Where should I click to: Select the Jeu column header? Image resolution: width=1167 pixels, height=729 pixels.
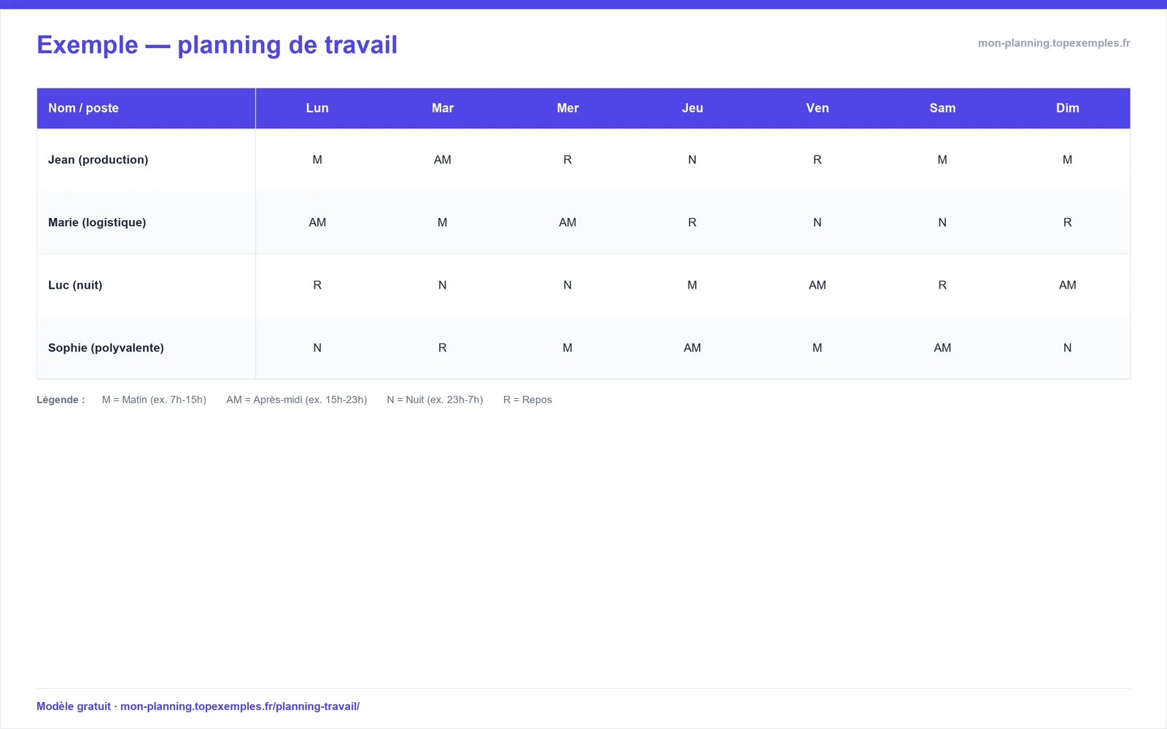[x=692, y=108]
